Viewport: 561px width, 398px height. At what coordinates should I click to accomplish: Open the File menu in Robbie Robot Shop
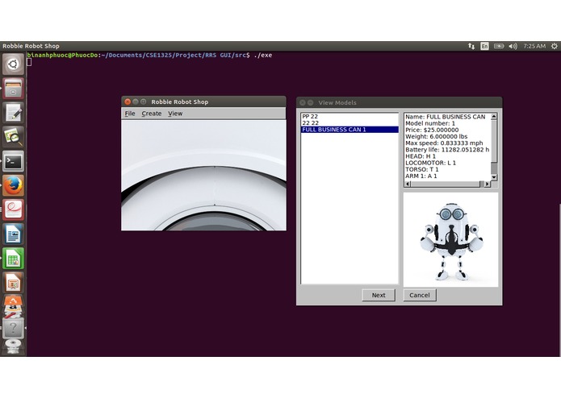129,114
